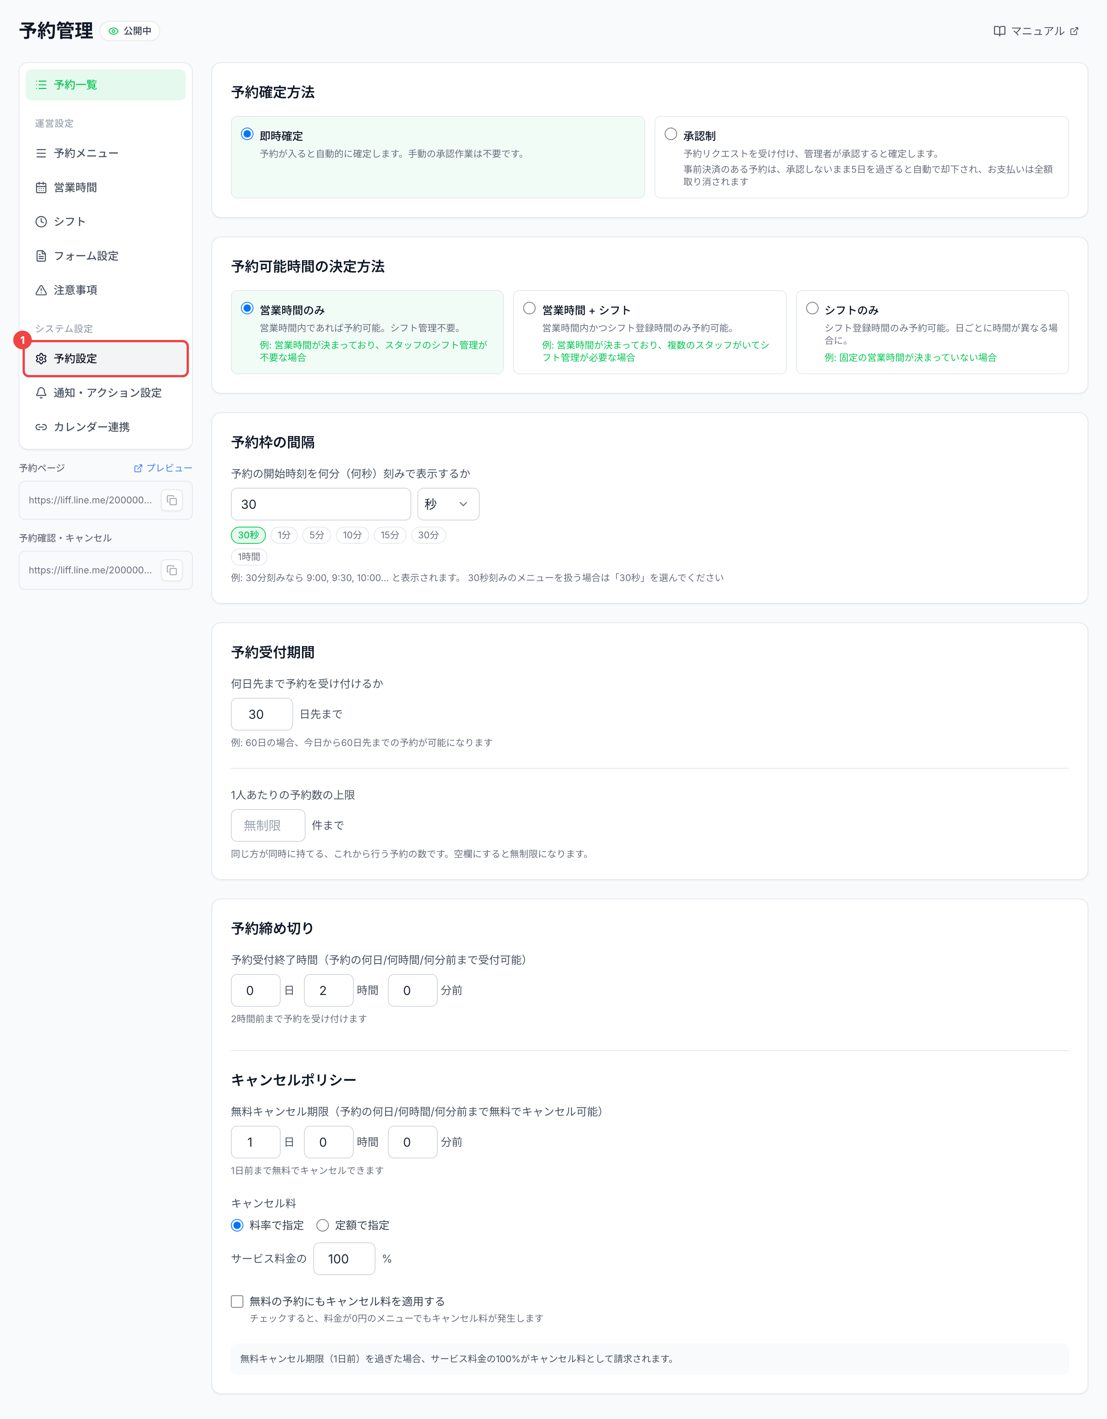This screenshot has height=1419, width=1107.
Task: Click the 分前 field in 予約締め切り
Action: (x=412, y=991)
